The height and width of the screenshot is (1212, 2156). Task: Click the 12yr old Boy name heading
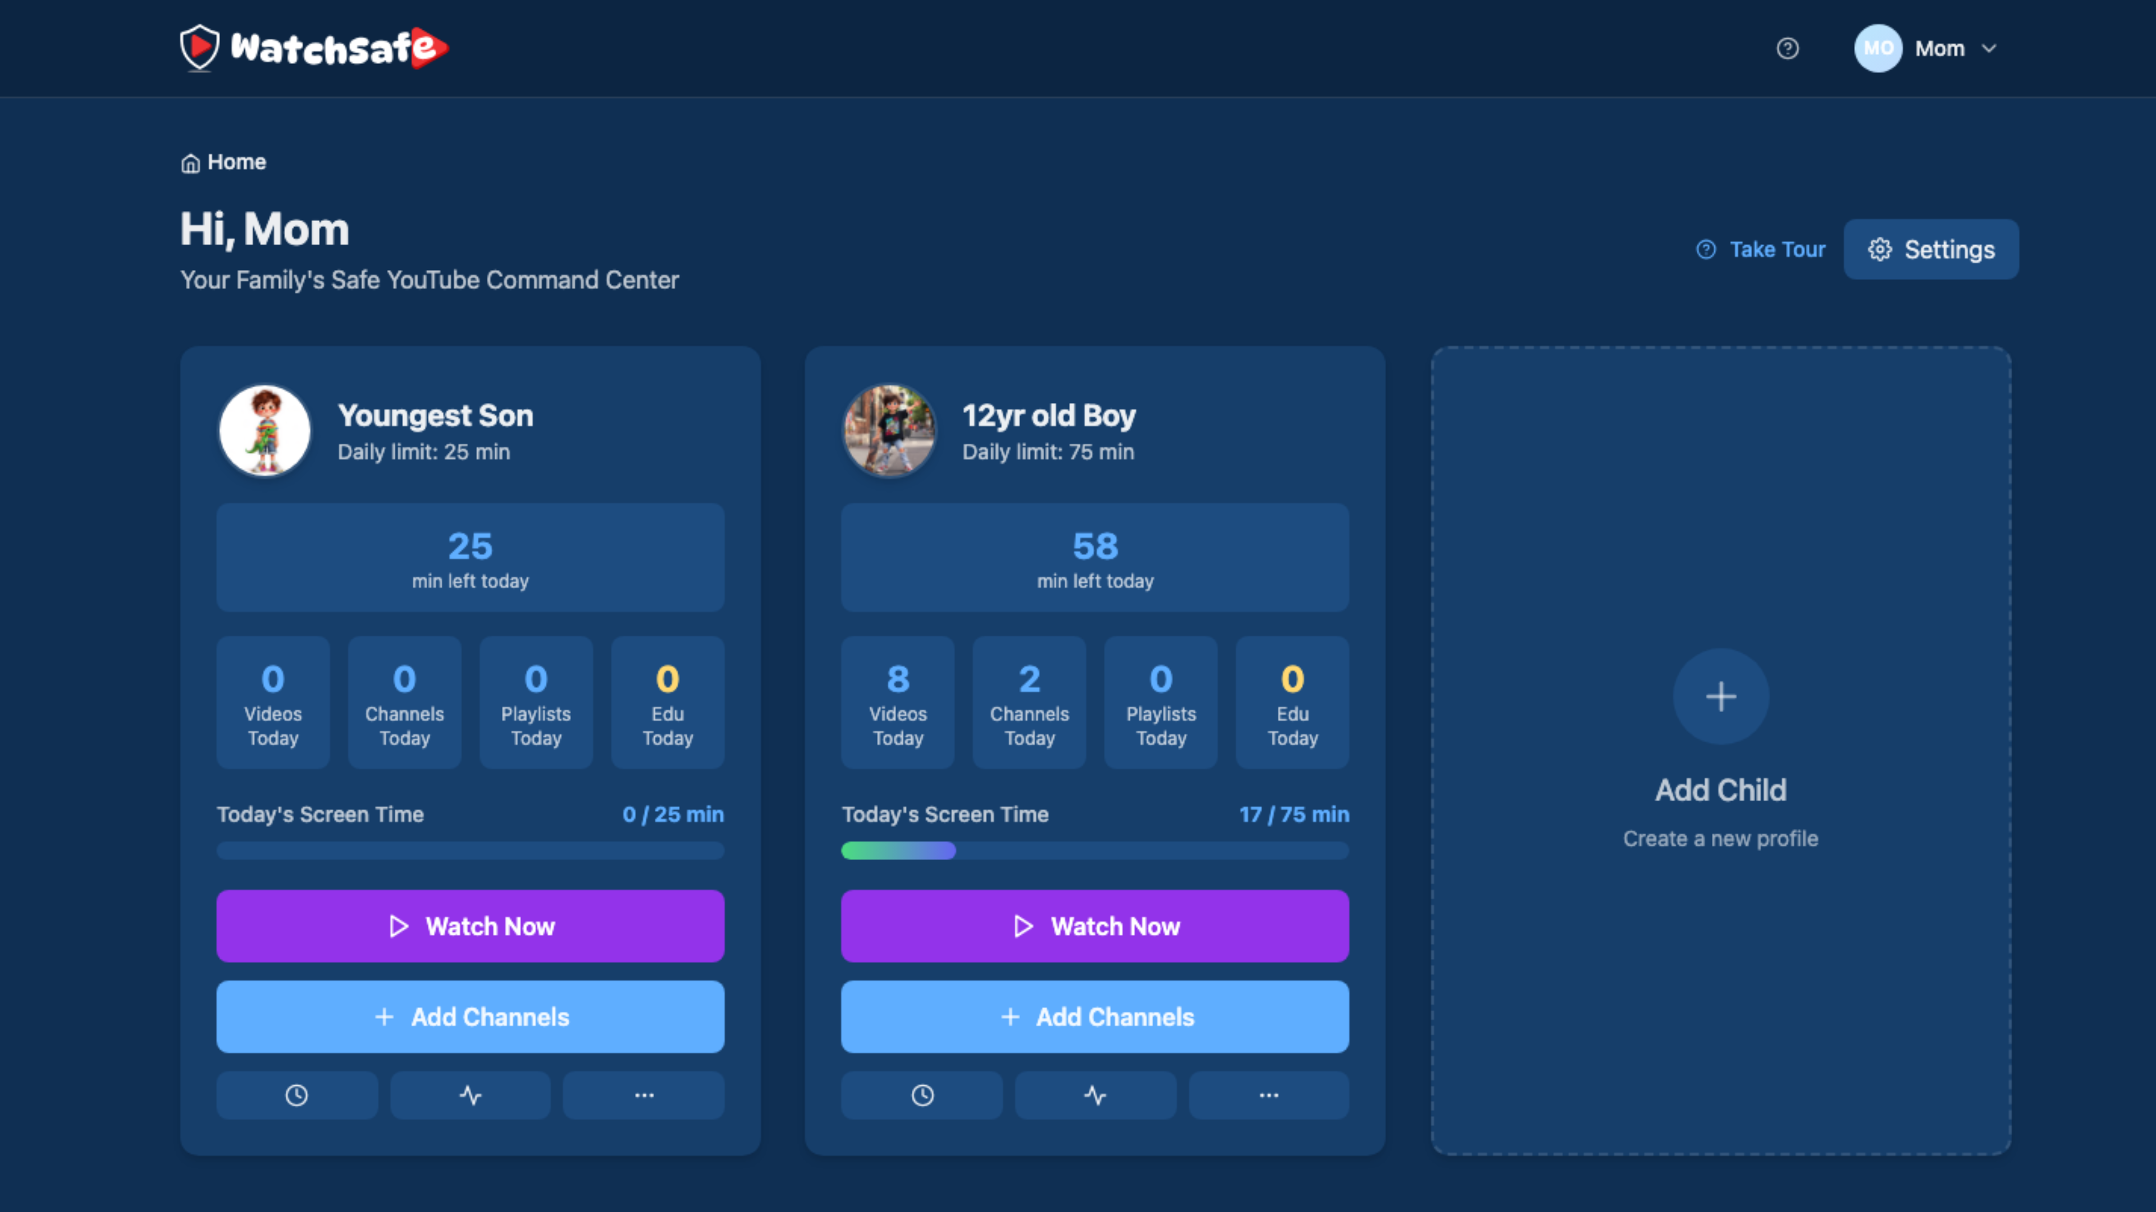1049,415
